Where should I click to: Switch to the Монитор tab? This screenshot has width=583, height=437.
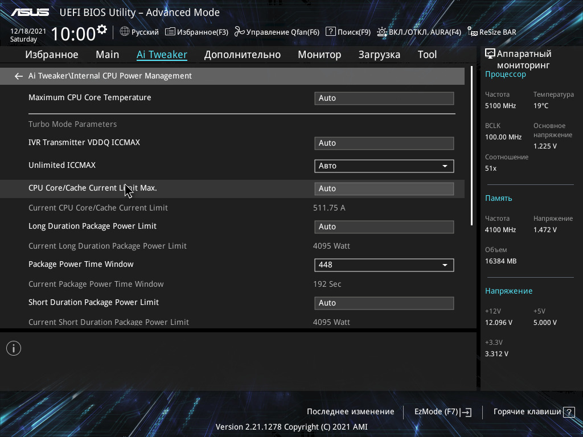click(x=319, y=55)
